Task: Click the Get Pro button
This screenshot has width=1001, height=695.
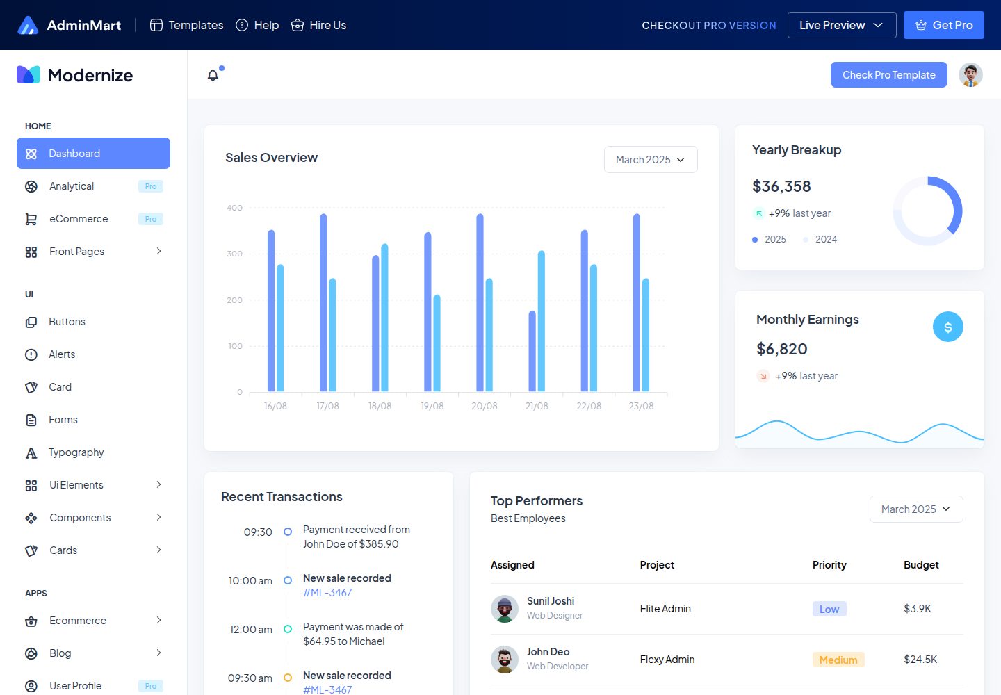Action: (x=944, y=25)
